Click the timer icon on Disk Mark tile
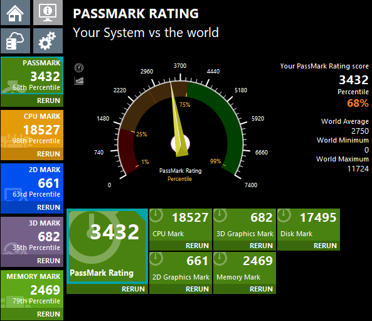This screenshot has height=321, width=372. click(284, 215)
